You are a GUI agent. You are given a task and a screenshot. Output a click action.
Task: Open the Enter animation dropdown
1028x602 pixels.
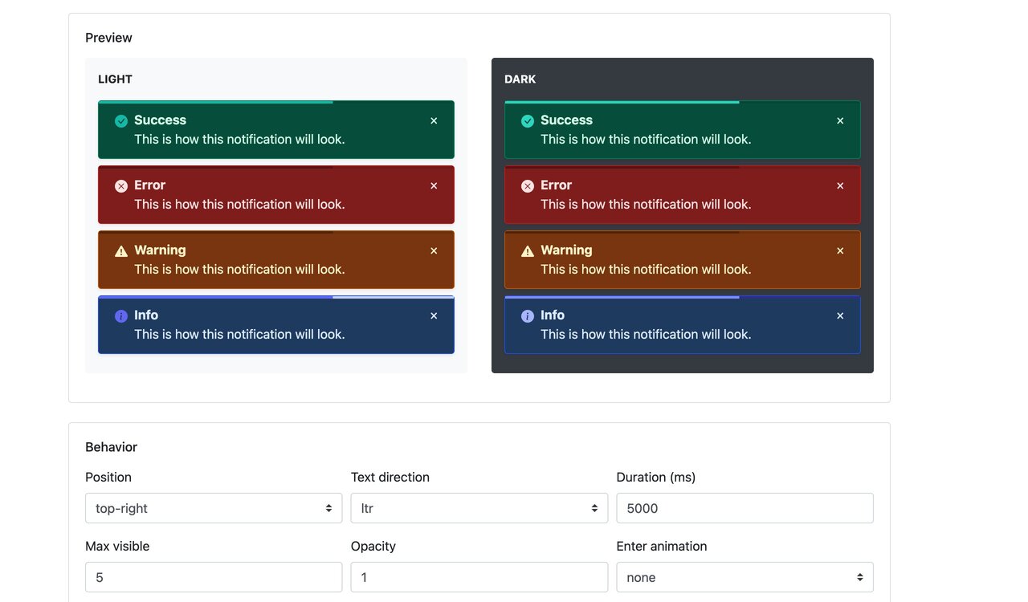click(744, 577)
